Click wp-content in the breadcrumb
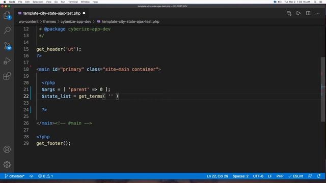 pyautogui.click(x=29, y=21)
